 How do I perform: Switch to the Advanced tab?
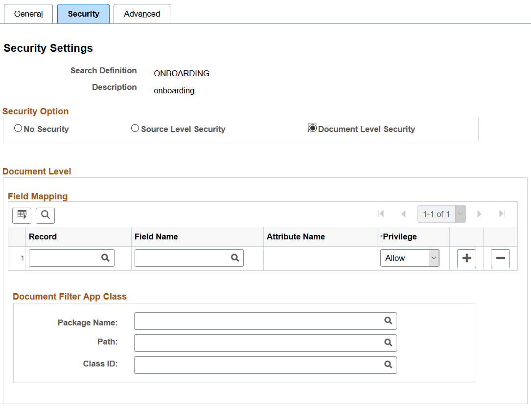tap(141, 14)
